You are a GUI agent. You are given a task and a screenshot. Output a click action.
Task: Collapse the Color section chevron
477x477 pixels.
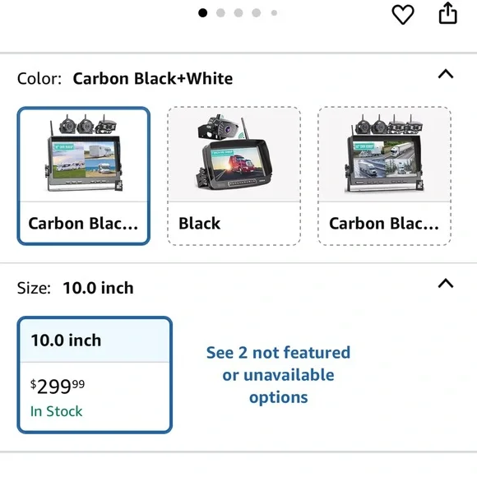click(446, 74)
